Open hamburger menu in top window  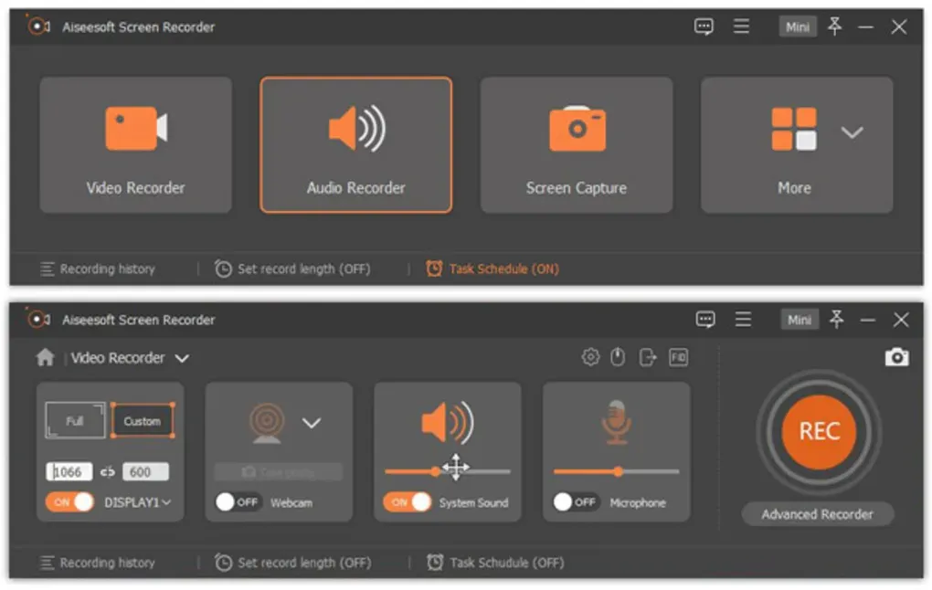(741, 26)
